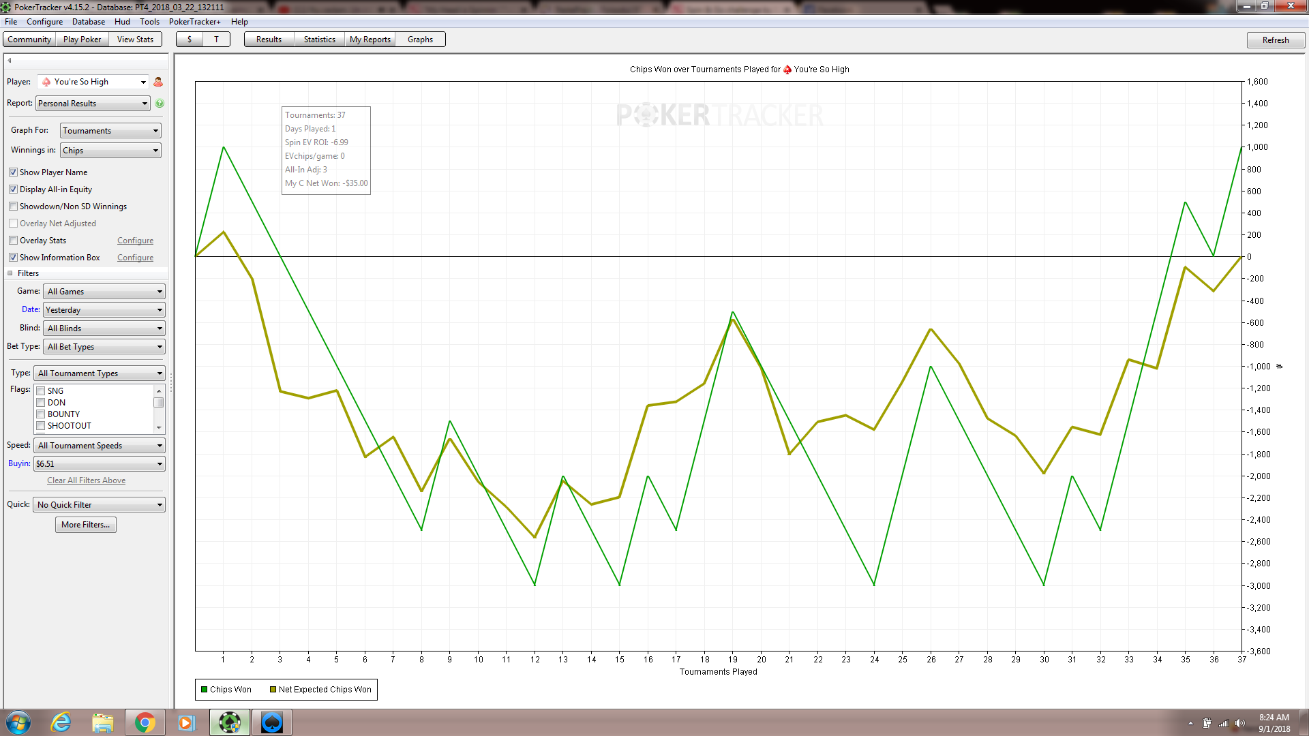
Task: Uncheck Show Information Box
Action: [13, 258]
